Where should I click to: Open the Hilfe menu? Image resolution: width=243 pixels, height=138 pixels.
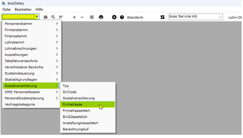coord(39,10)
